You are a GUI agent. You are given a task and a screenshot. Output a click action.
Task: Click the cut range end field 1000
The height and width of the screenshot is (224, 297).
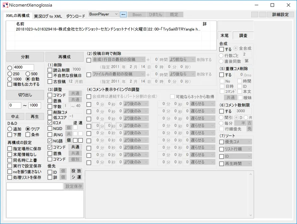click(x=35, y=105)
